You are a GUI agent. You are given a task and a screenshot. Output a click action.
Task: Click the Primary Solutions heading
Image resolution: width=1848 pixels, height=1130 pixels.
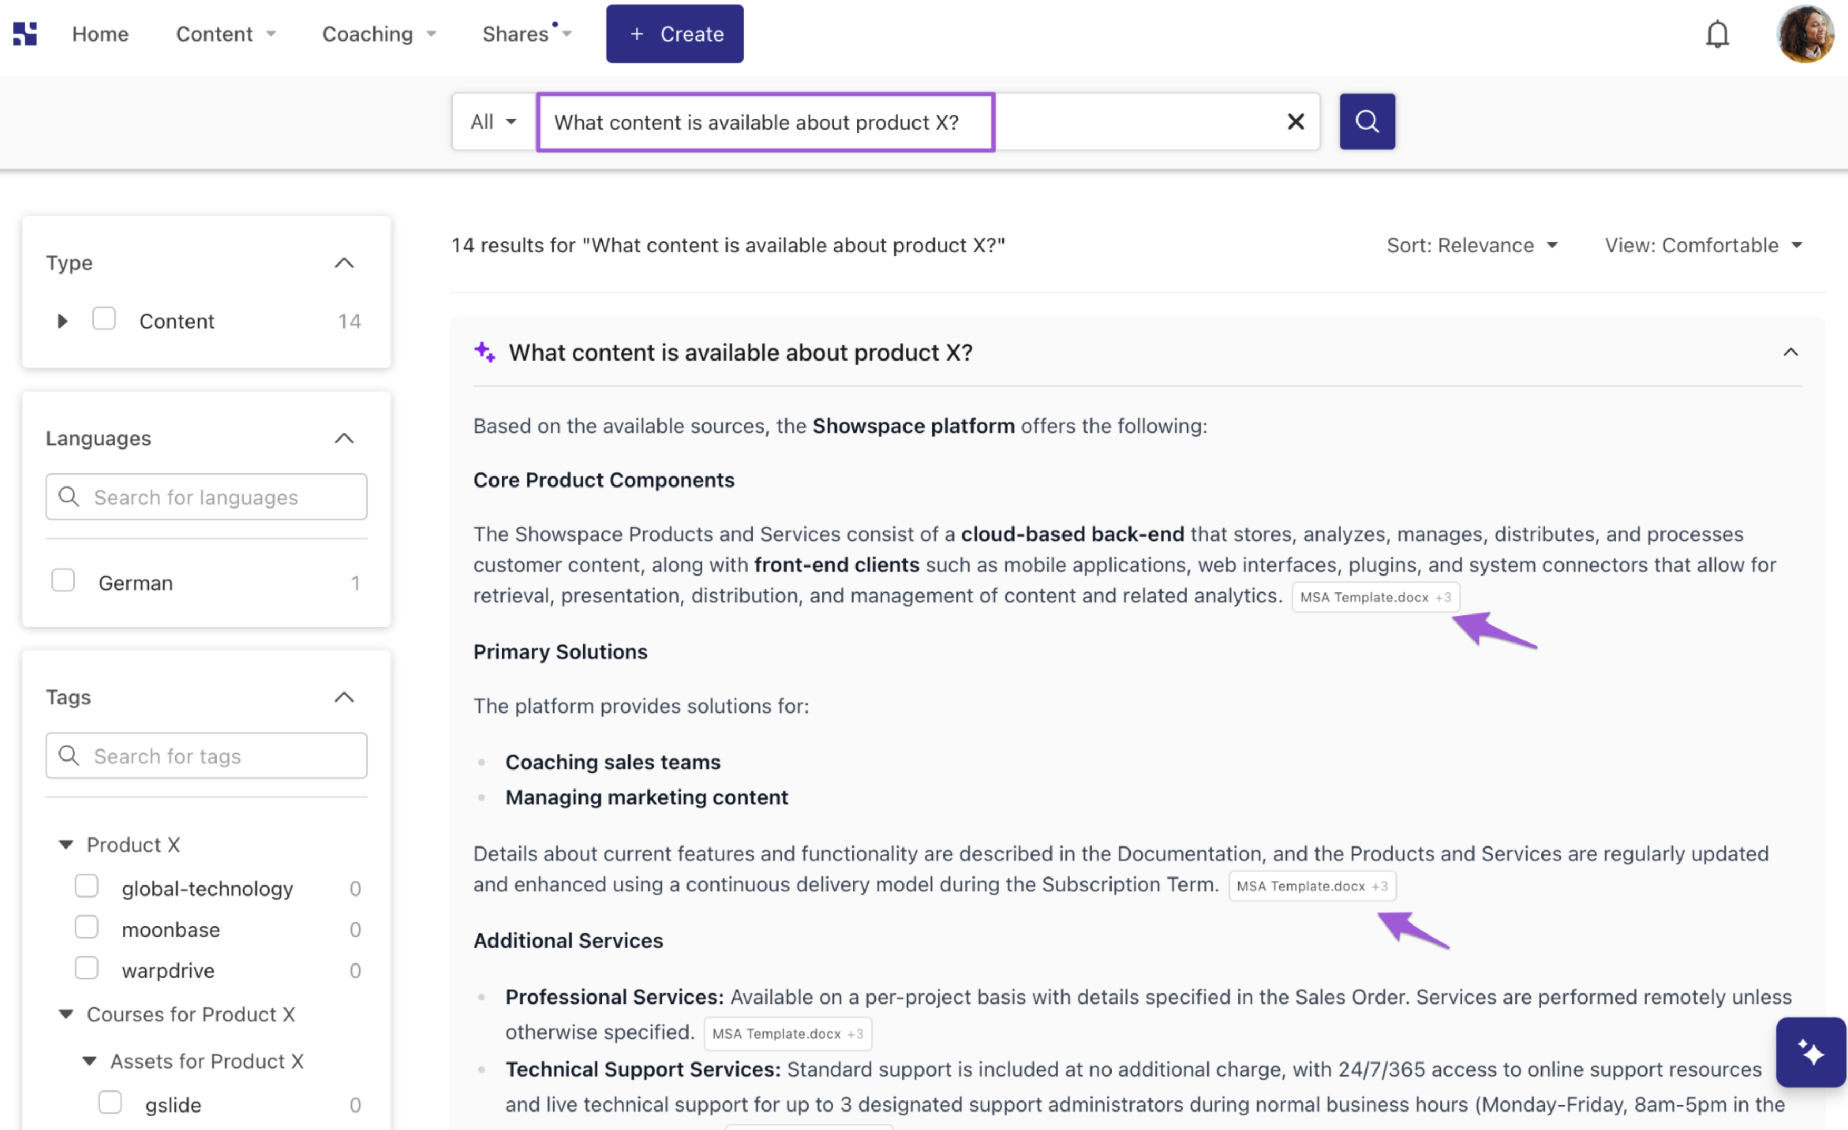pos(561,652)
